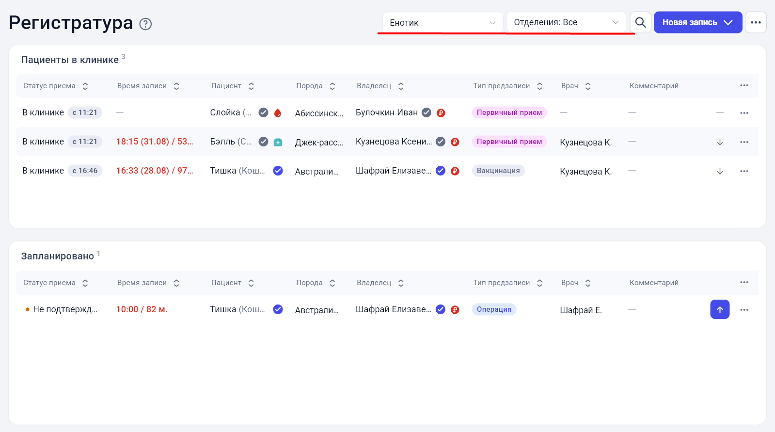
Task: Click the red blood drop icon for Слойка
Action: pyautogui.click(x=278, y=112)
